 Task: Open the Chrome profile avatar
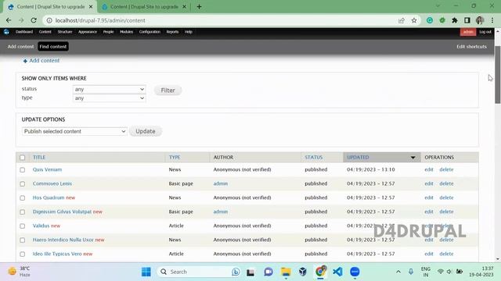[480, 20]
